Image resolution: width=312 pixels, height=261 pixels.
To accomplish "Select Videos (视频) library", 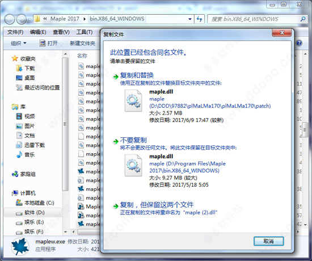I will pyautogui.click(x=26, y=116).
